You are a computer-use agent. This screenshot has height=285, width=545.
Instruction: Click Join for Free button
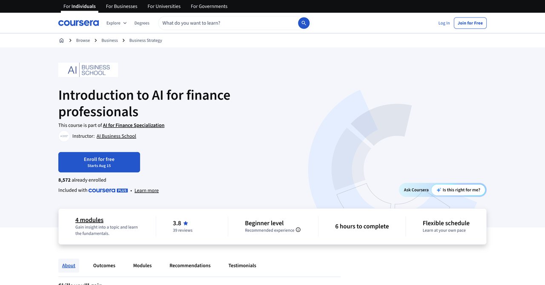pos(470,23)
